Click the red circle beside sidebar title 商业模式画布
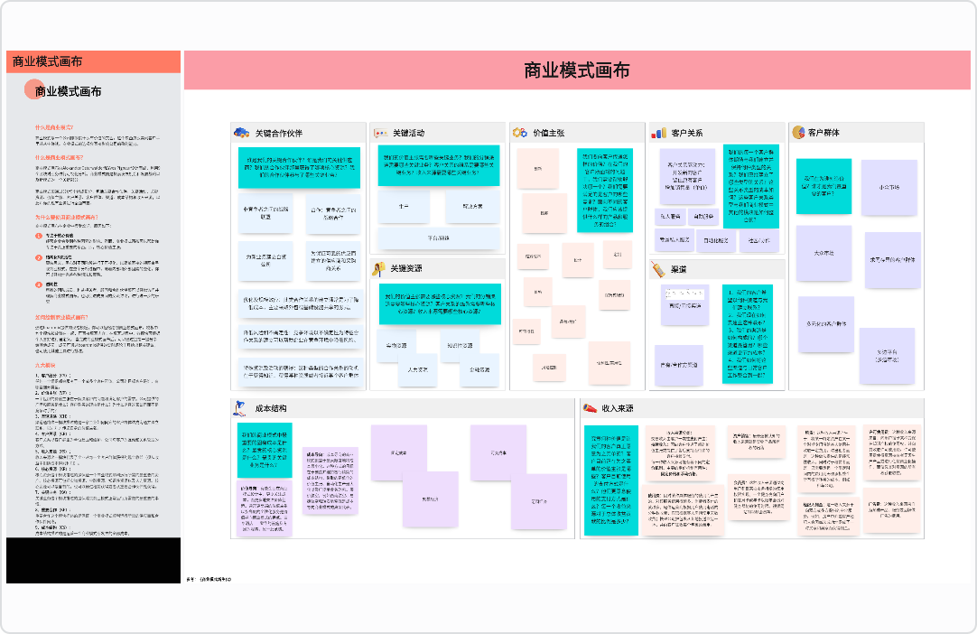The image size is (977, 634). point(33,89)
